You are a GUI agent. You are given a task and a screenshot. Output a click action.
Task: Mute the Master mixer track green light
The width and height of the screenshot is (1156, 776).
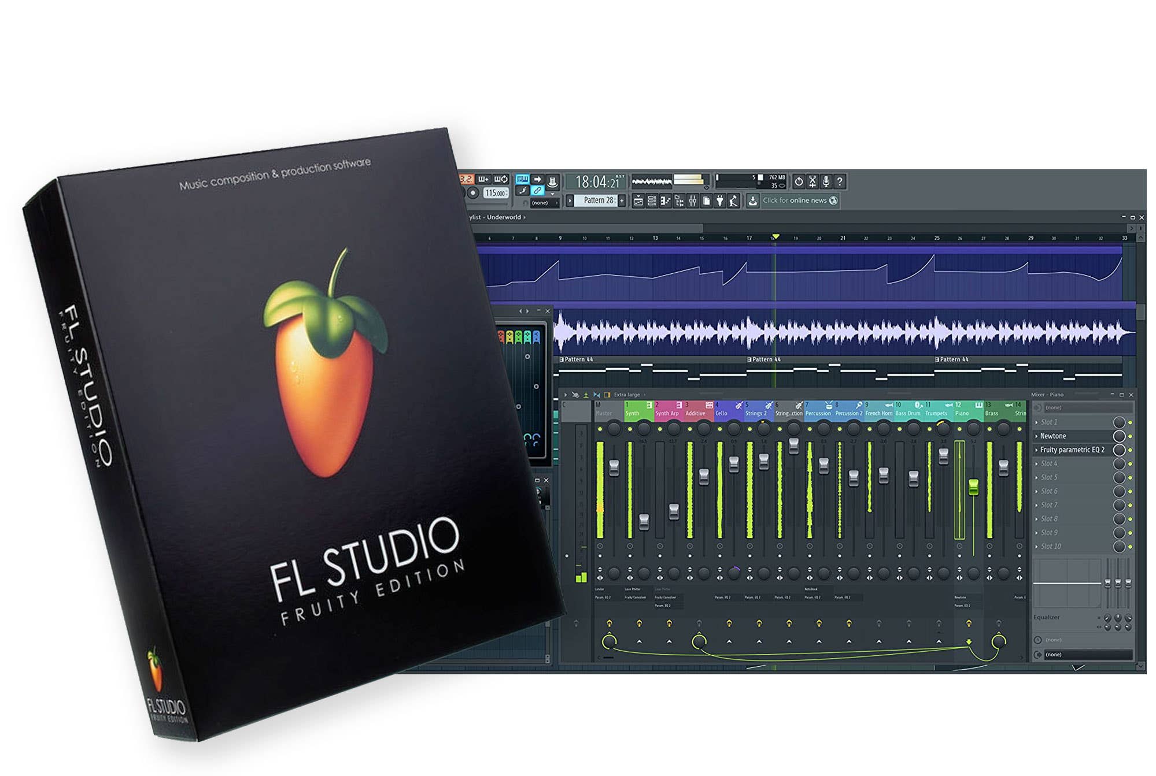(x=600, y=429)
